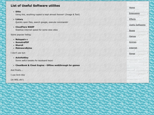Go to the Extensions page

[x=134, y=13]
